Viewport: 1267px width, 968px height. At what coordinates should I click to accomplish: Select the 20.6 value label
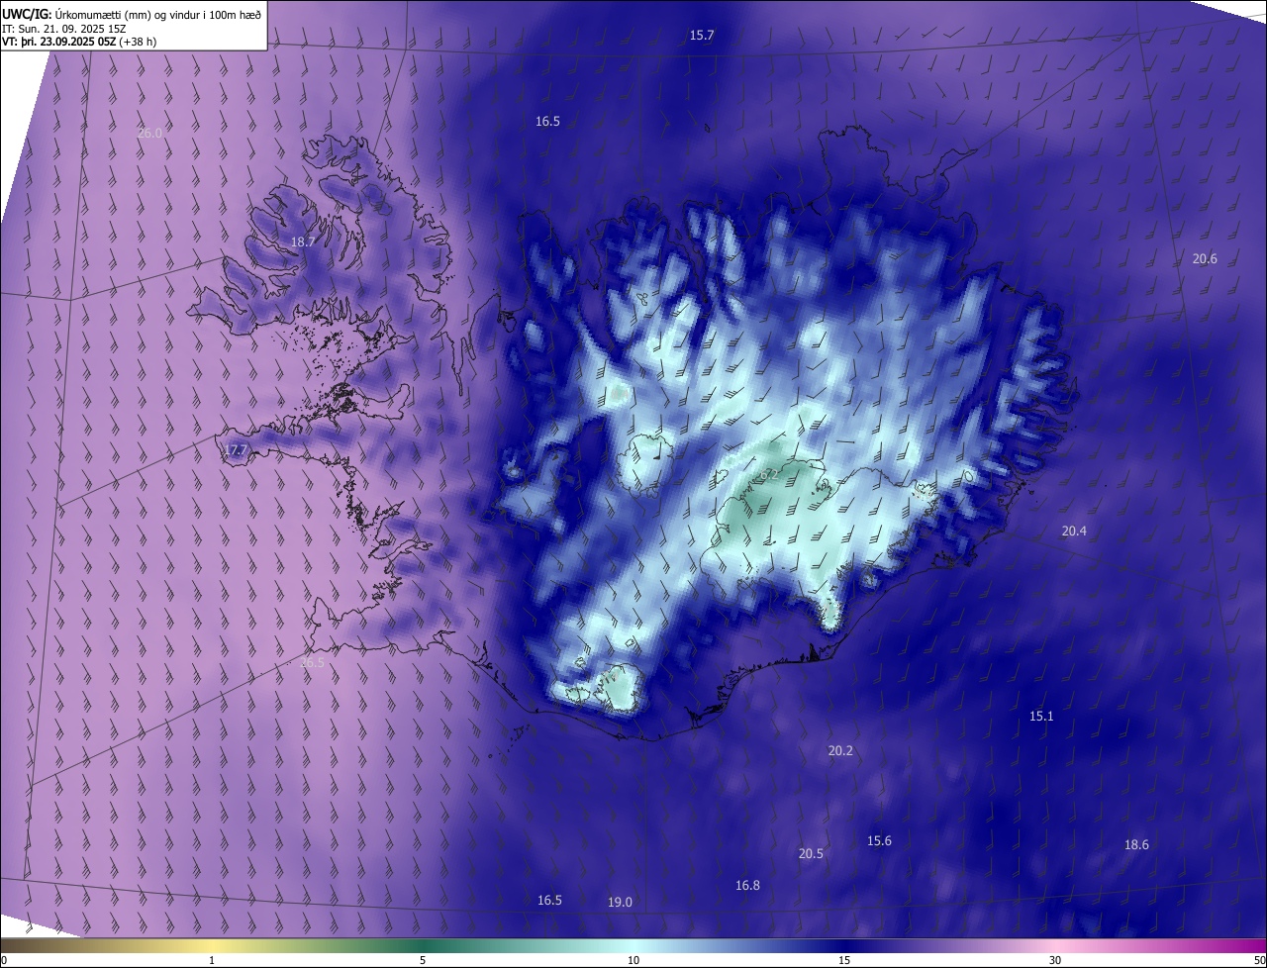point(1205,258)
